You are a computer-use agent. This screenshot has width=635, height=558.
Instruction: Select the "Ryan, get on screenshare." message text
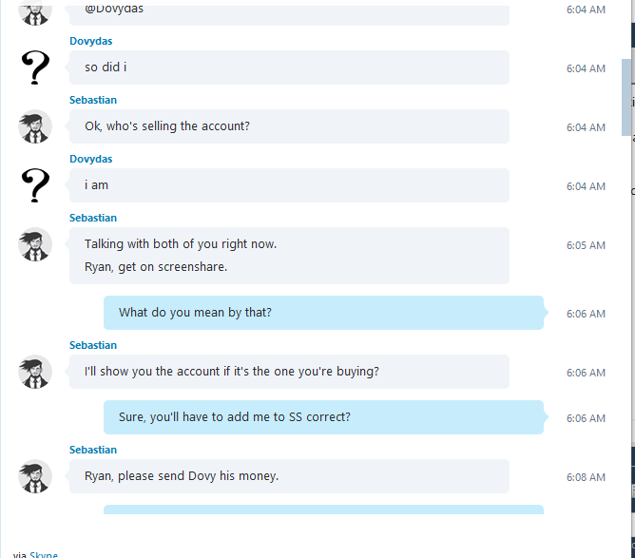click(156, 267)
